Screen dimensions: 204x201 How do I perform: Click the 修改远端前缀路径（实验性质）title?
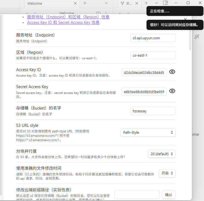(44, 190)
